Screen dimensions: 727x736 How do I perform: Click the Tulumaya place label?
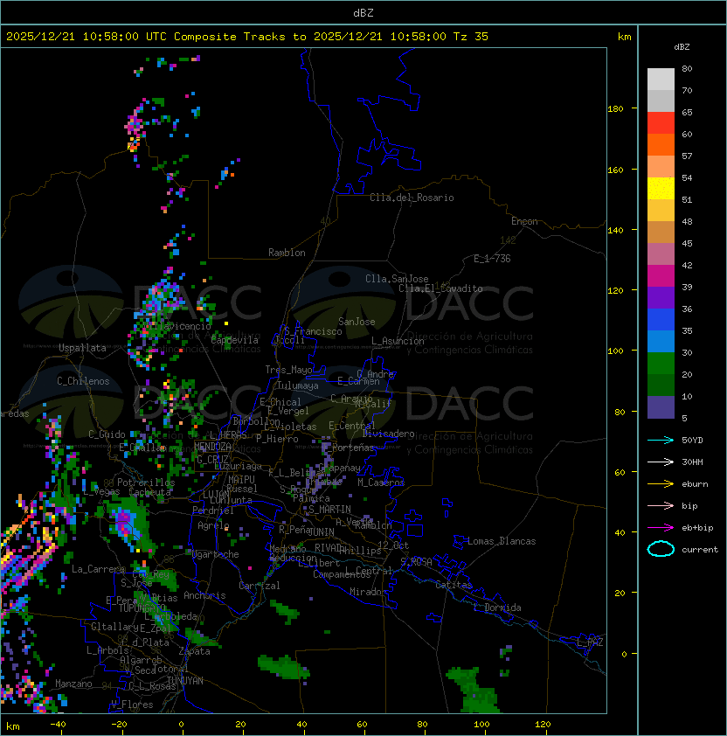[298, 385]
